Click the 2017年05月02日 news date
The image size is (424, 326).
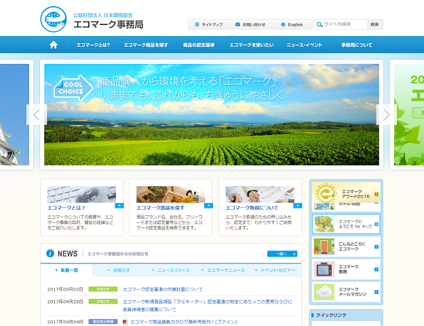click(65, 289)
